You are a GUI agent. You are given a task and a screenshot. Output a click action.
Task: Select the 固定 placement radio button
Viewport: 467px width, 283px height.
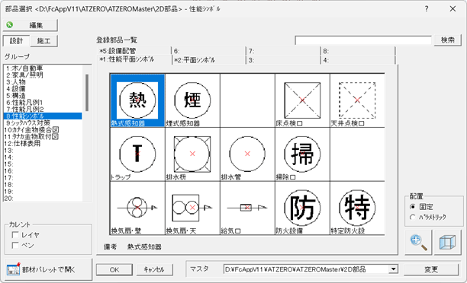click(413, 207)
